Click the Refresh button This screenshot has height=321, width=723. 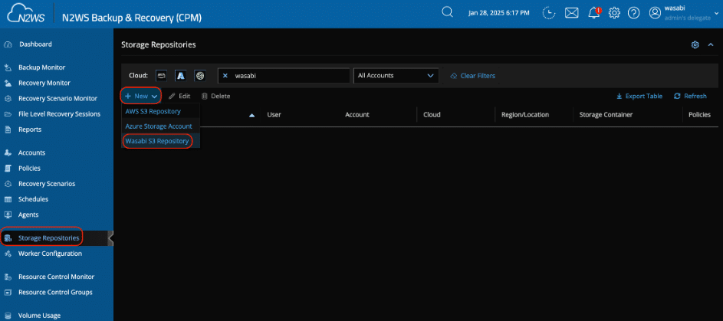(x=690, y=97)
